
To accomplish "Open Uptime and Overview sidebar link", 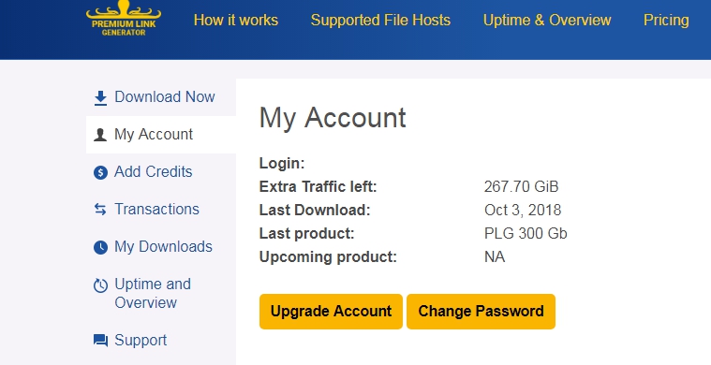I will pos(161,294).
